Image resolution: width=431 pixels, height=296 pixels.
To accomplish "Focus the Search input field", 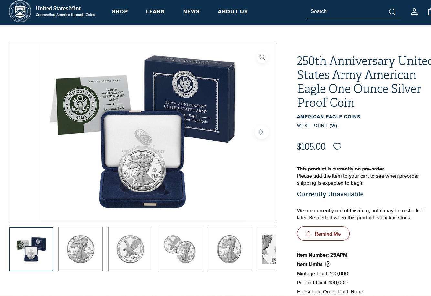I will [347, 11].
